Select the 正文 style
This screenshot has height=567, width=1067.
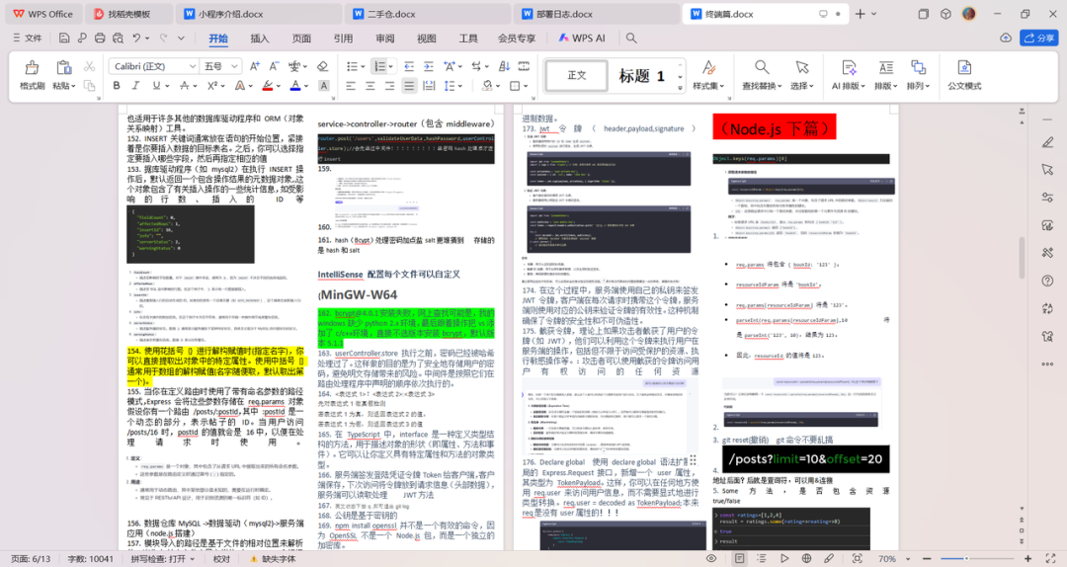pos(577,75)
